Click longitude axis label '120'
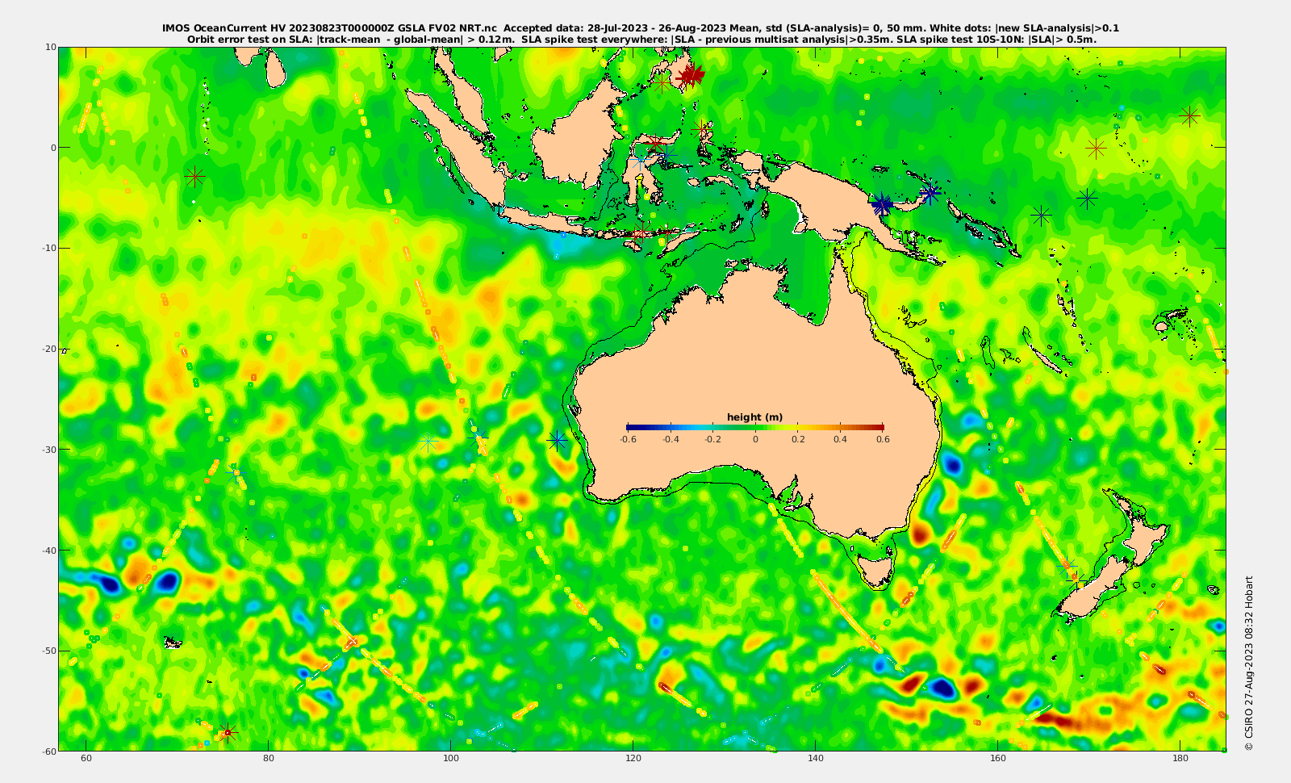Viewport: 1291px width, 783px height. [x=633, y=759]
